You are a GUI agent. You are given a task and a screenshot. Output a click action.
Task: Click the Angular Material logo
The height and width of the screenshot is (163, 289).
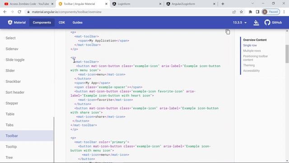click(x=17, y=23)
